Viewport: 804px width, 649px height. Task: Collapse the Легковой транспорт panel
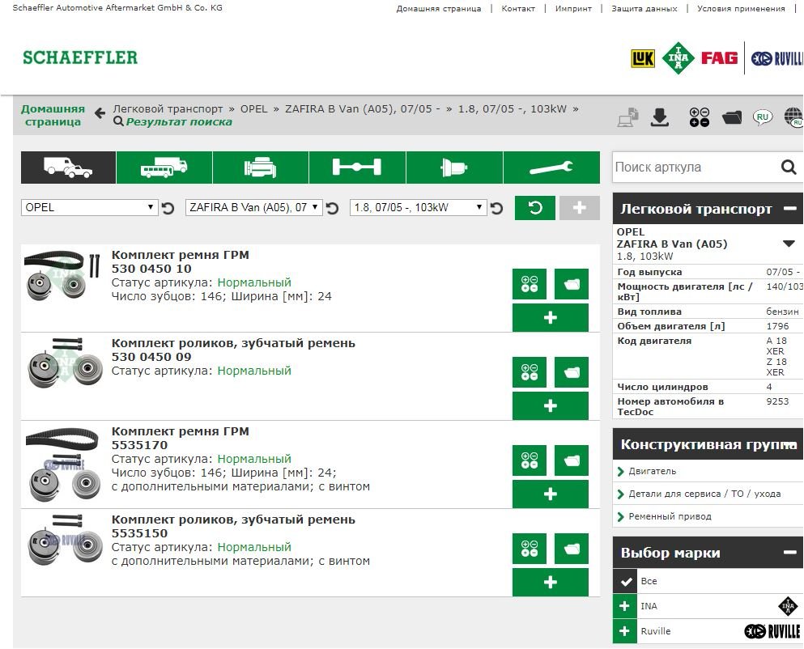(790, 208)
